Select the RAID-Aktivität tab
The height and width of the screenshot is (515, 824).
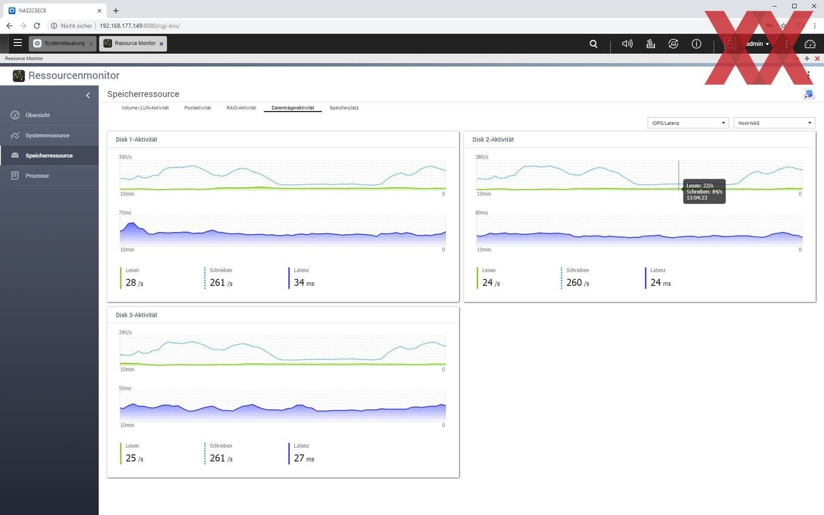coord(241,108)
